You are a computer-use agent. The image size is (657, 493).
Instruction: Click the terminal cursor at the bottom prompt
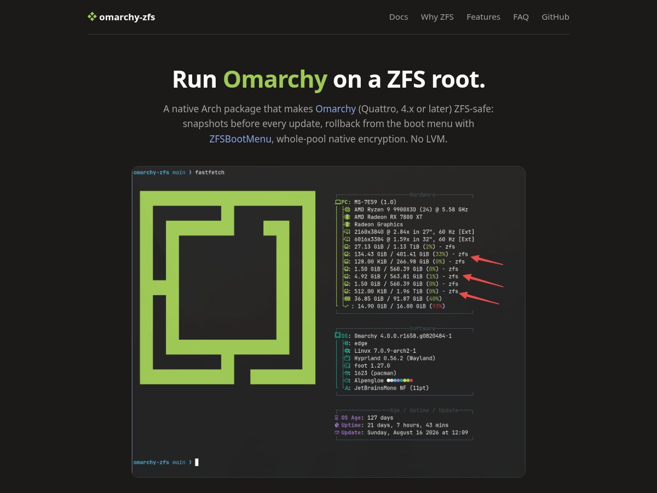197,462
